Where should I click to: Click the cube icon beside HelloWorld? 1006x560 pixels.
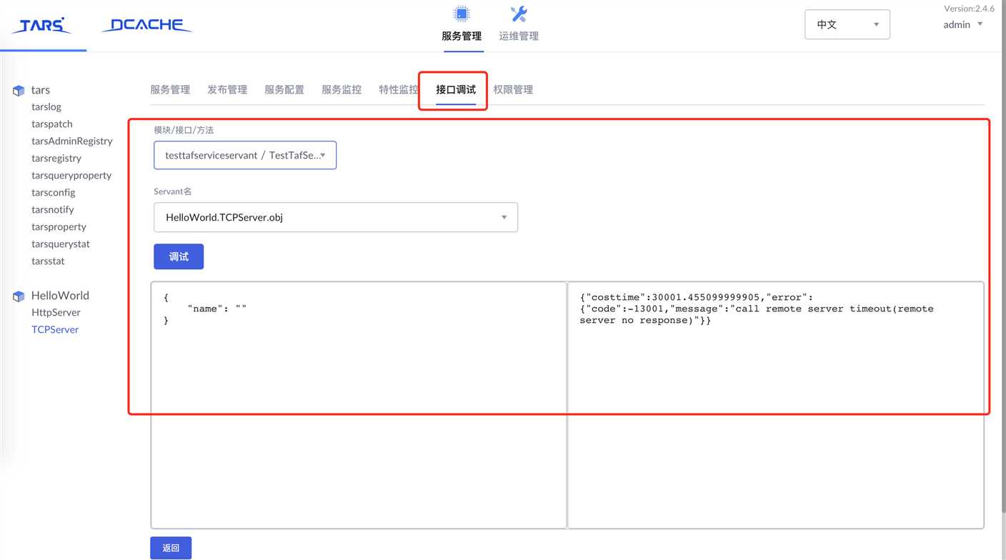tap(19, 296)
